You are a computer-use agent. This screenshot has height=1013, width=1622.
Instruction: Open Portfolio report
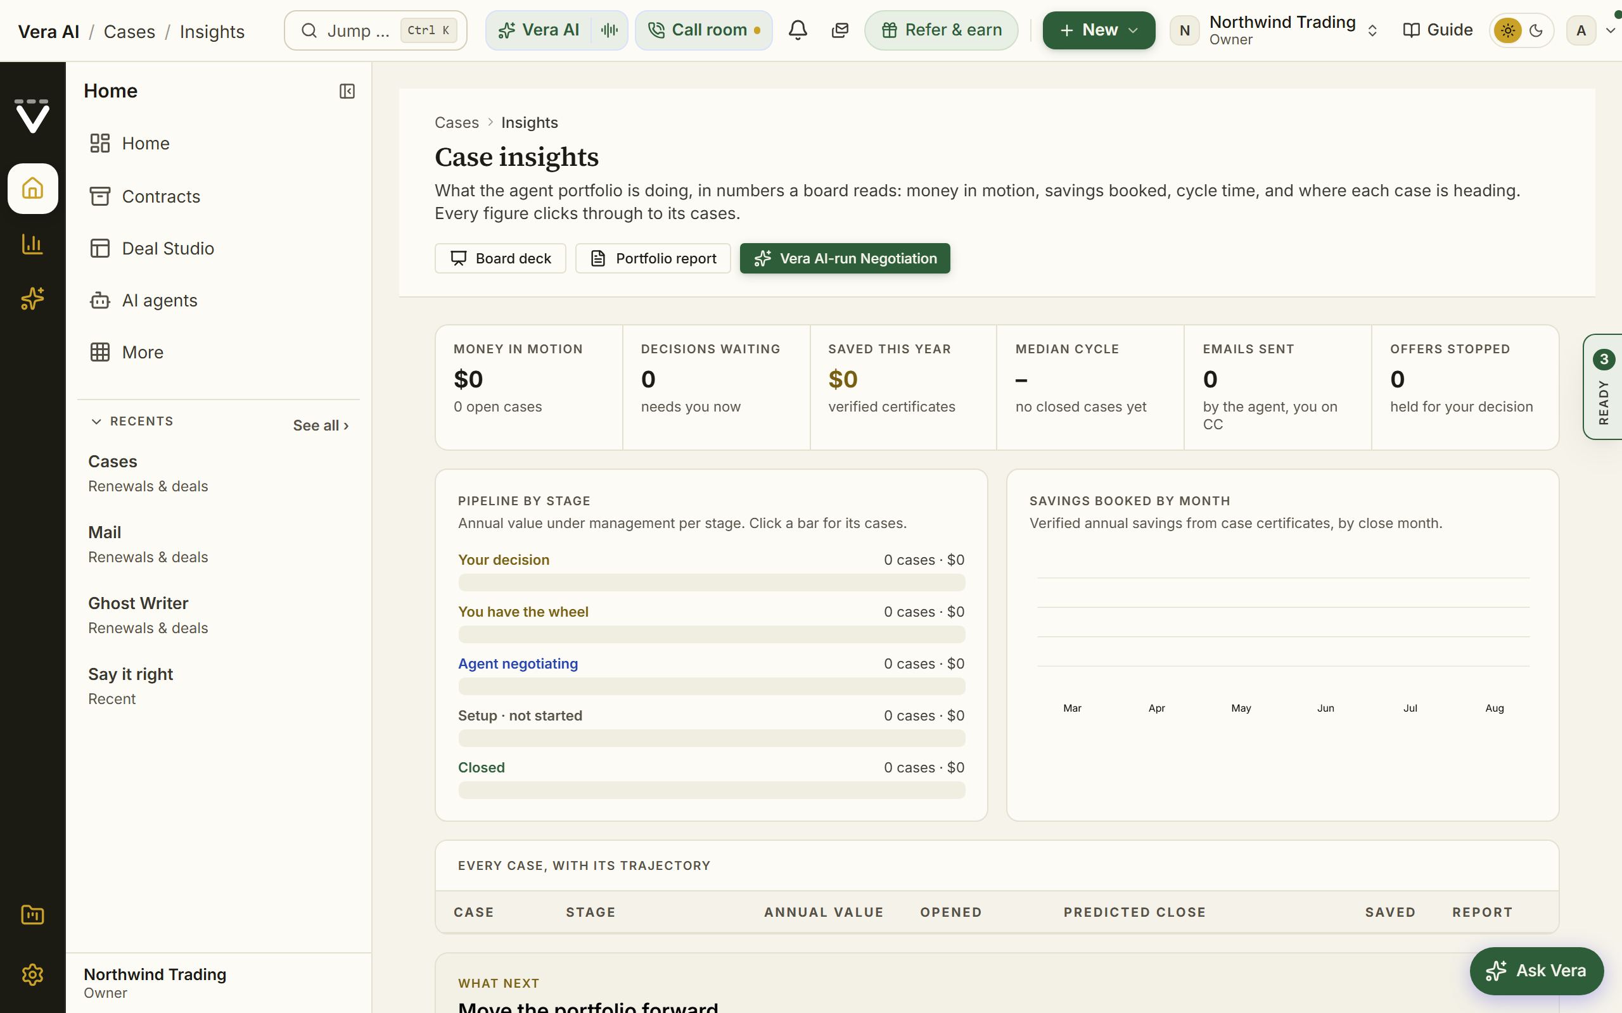(x=653, y=258)
